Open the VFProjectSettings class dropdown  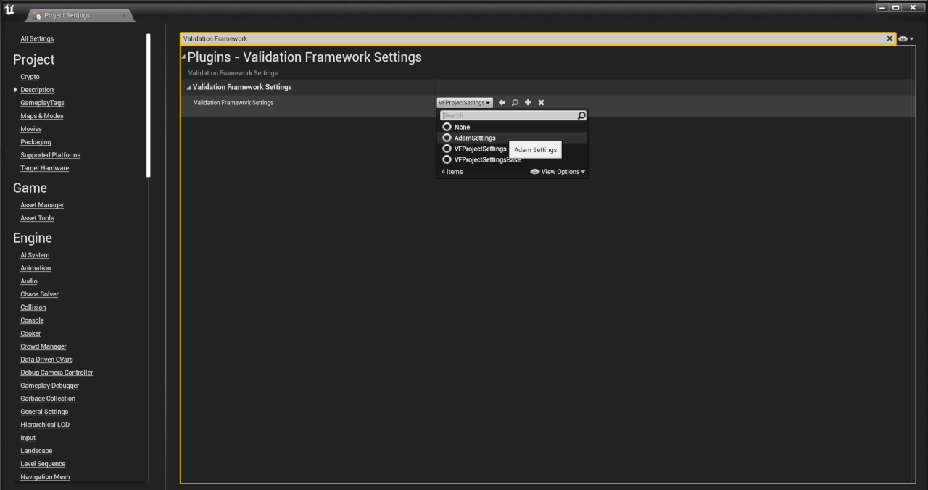click(465, 103)
